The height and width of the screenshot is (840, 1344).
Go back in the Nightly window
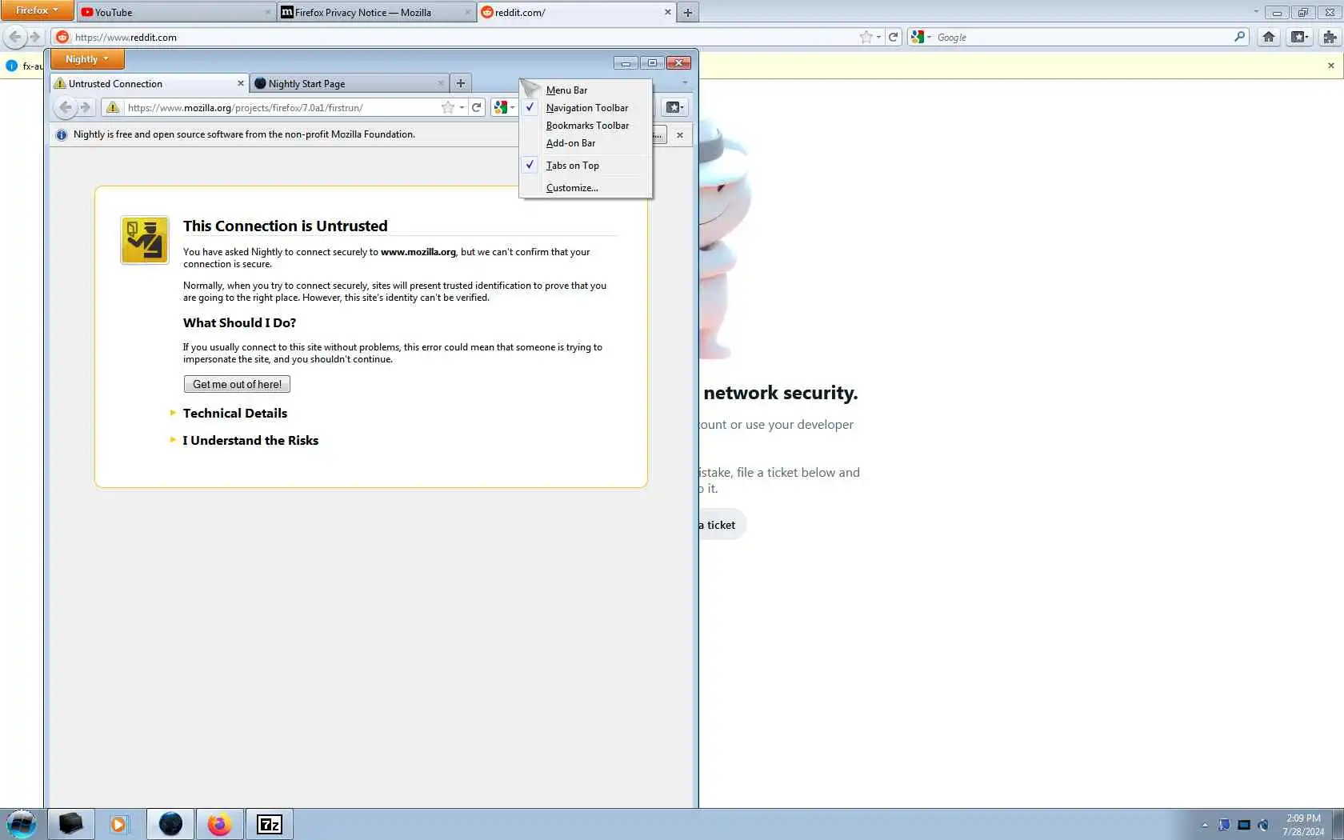(66, 107)
